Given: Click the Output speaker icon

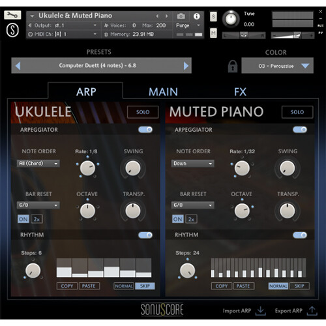Looking at the screenshot, I should (x=30, y=25).
